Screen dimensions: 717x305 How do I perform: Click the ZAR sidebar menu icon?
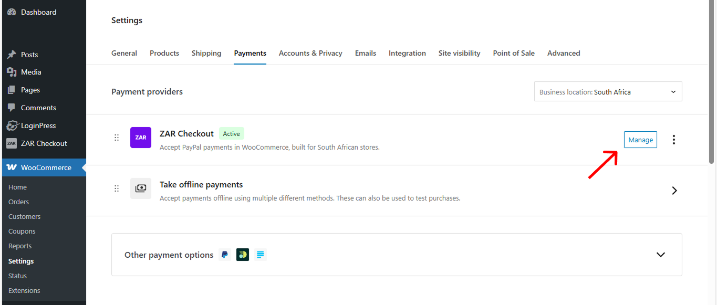(x=12, y=143)
